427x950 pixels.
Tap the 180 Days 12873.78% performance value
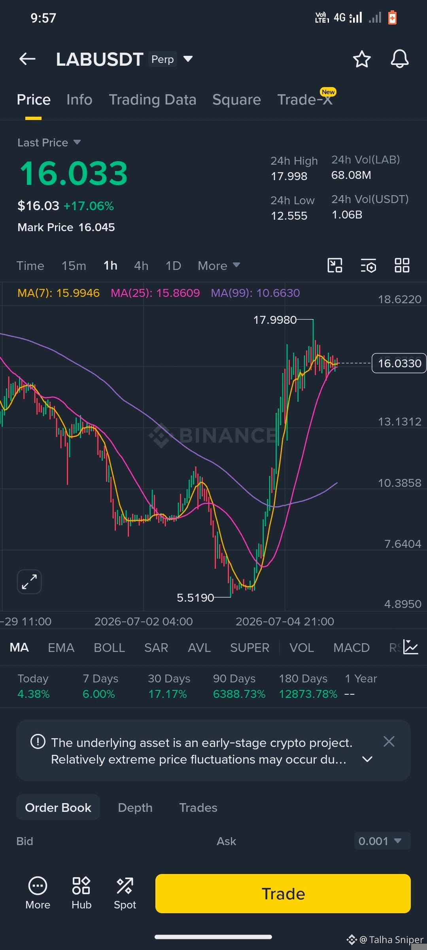tap(308, 694)
